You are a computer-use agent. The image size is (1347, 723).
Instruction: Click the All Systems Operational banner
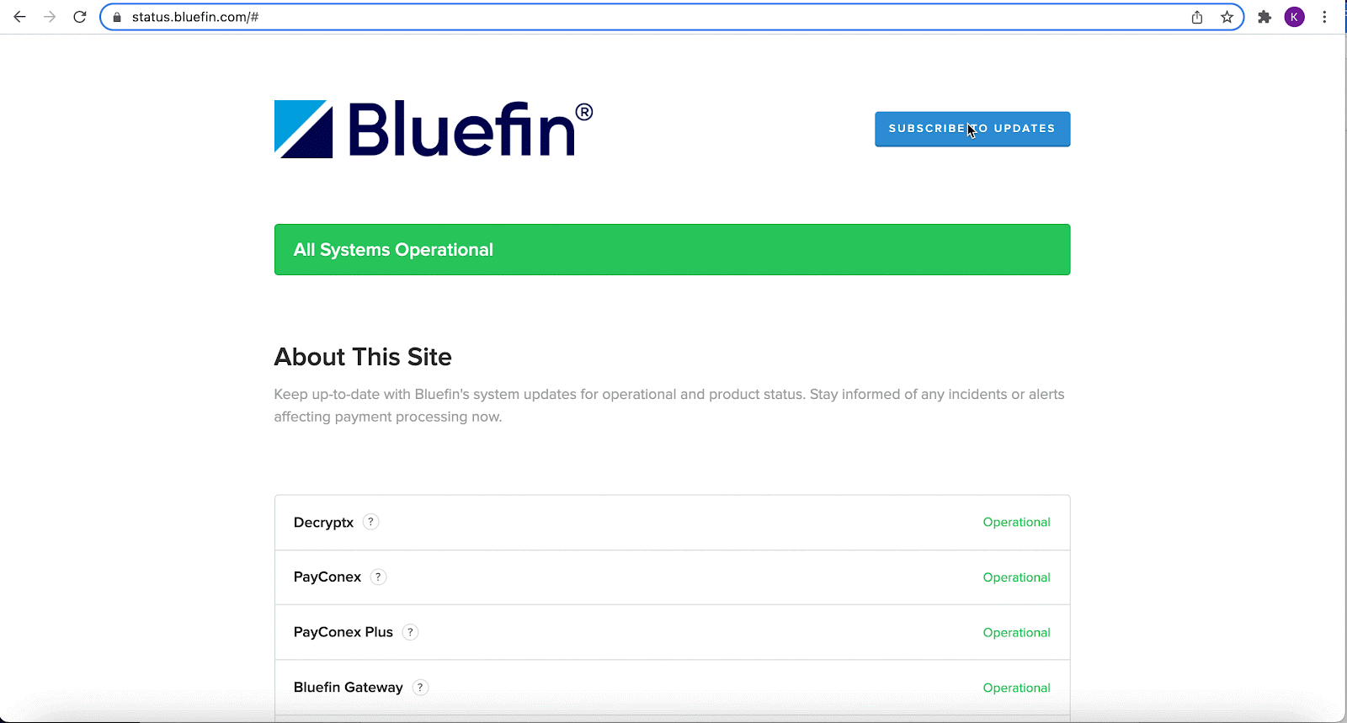pos(672,249)
